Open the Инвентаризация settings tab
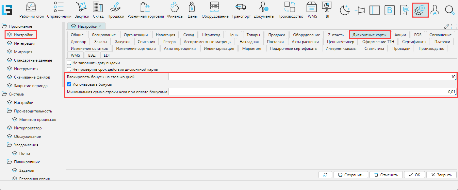 [x=219, y=49]
